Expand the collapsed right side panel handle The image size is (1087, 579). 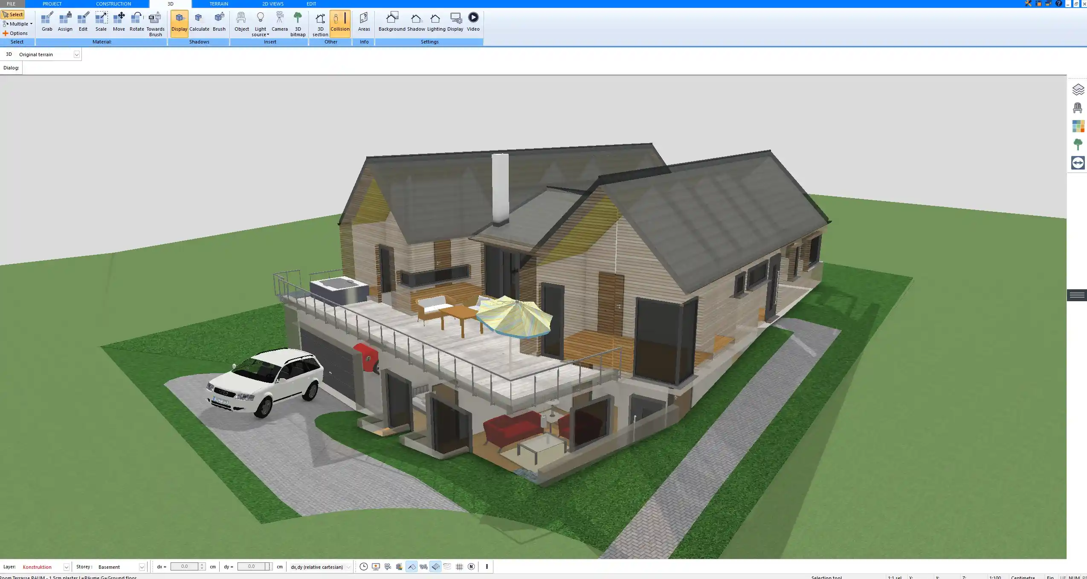[1077, 295]
